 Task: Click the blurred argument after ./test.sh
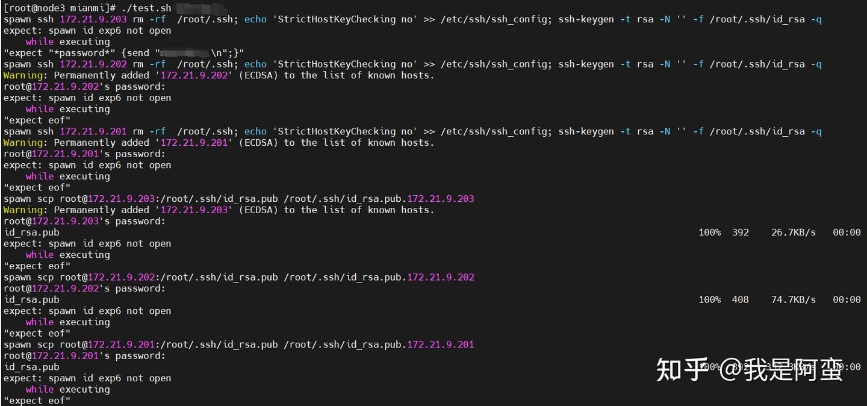coord(202,8)
